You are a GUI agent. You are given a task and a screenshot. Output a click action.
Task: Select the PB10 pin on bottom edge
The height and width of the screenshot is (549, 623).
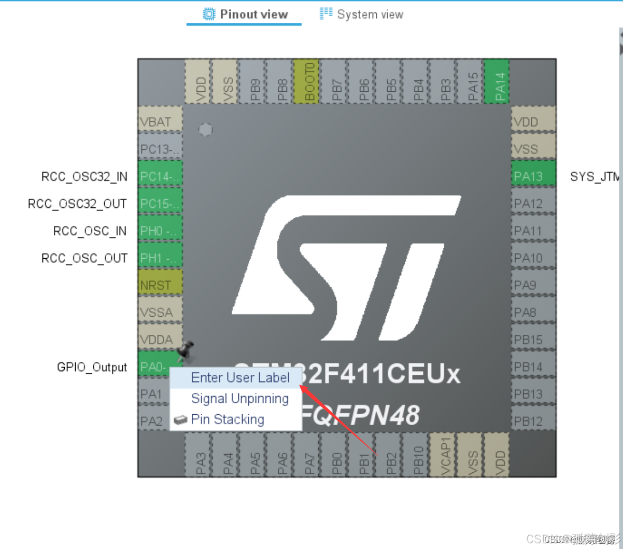point(415,455)
